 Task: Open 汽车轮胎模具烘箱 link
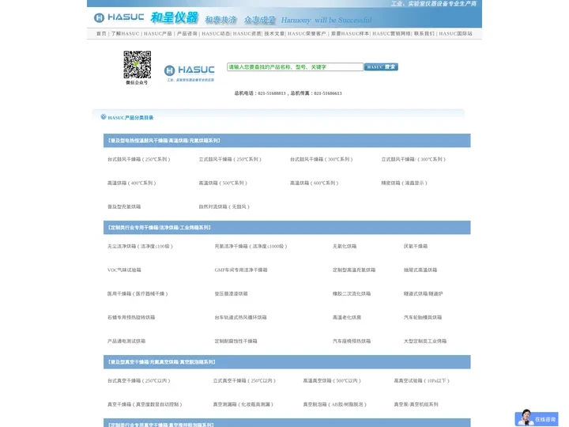[x=423, y=317]
